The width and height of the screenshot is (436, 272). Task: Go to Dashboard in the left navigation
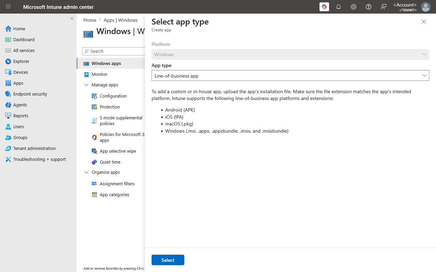pyautogui.click(x=24, y=39)
